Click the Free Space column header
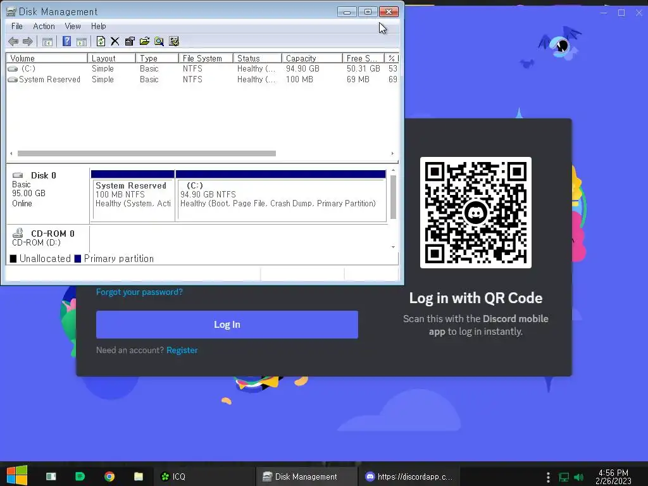 [363, 58]
